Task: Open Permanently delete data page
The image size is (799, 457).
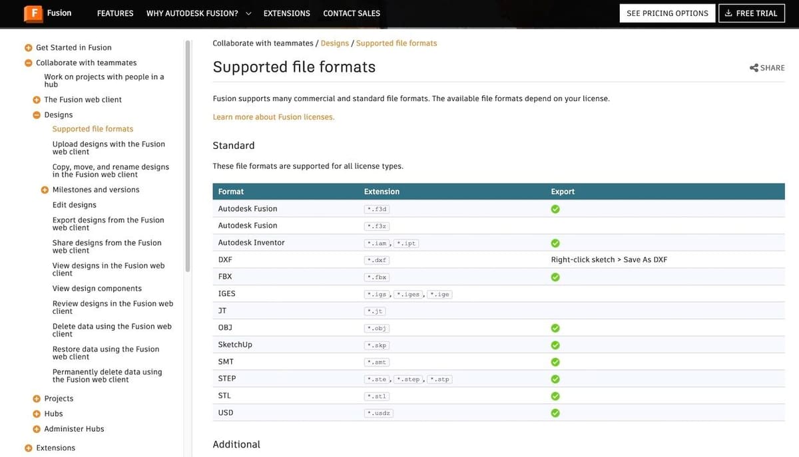Action: tap(107, 376)
